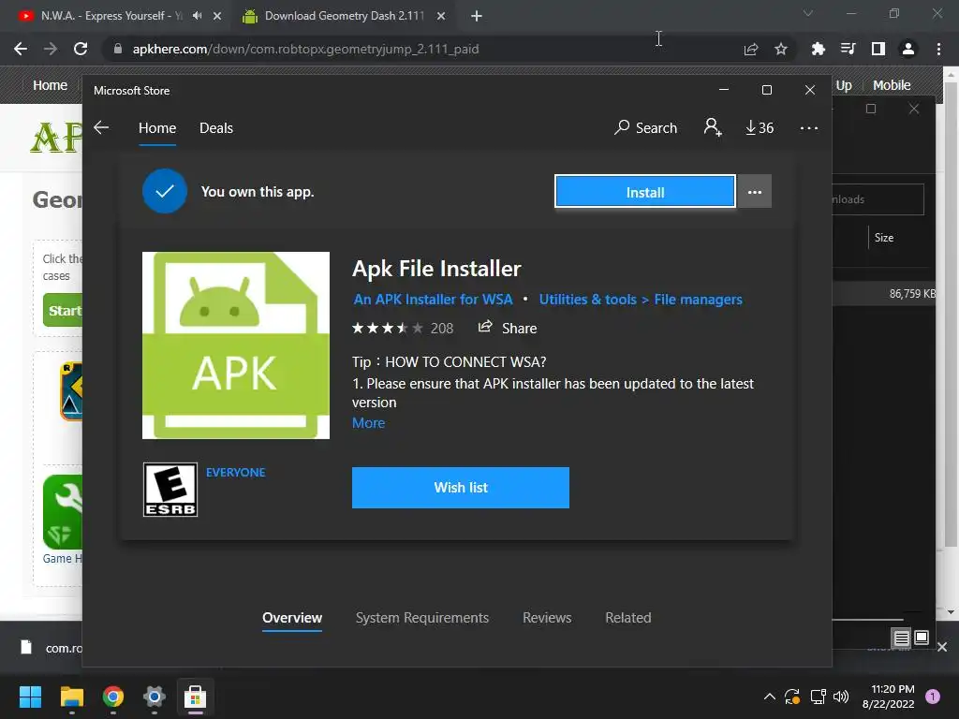Screen dimensions: 959x719
Task: Share this page from Chrome toolbar
Action: click(751, 49)
